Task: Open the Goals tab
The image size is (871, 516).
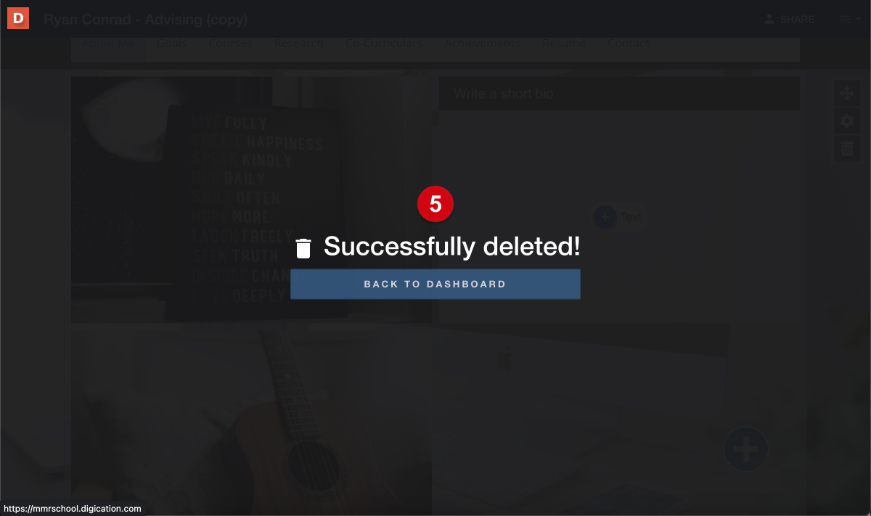Action: click(x=171, y=44)
